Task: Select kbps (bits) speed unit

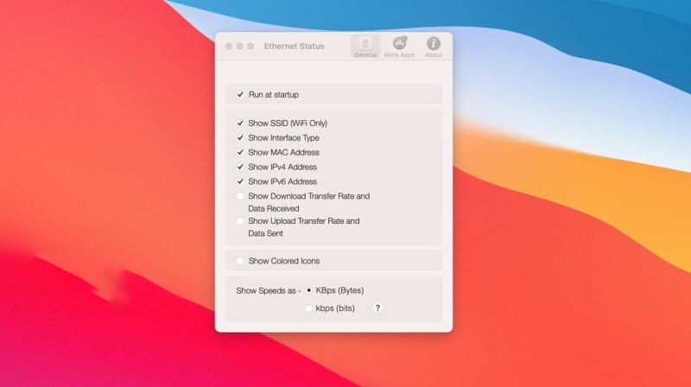Action: [x=309, y=308]
